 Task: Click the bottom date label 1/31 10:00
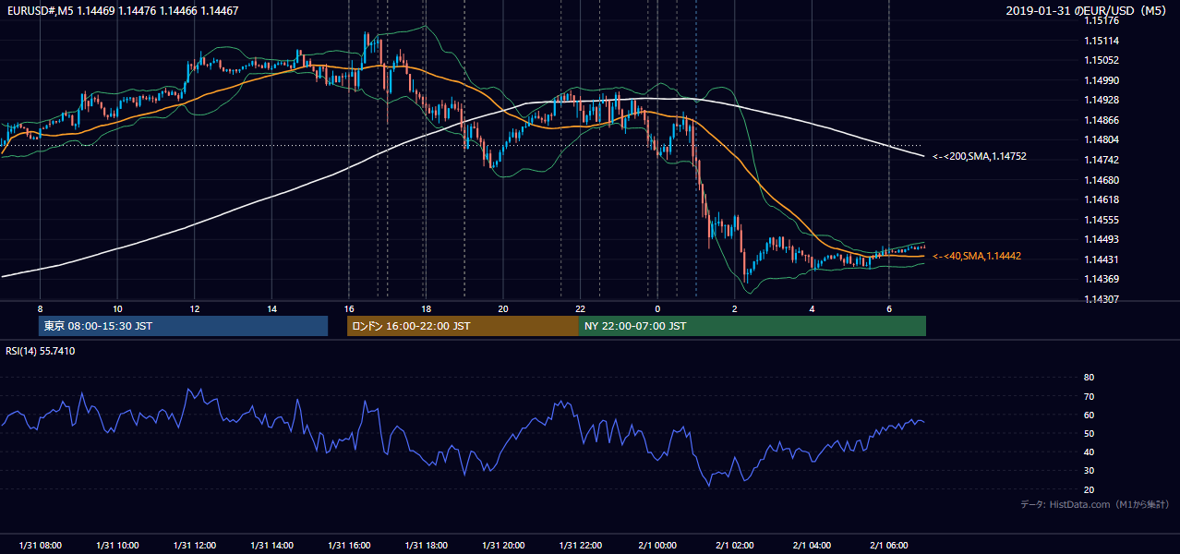[117, 546]
